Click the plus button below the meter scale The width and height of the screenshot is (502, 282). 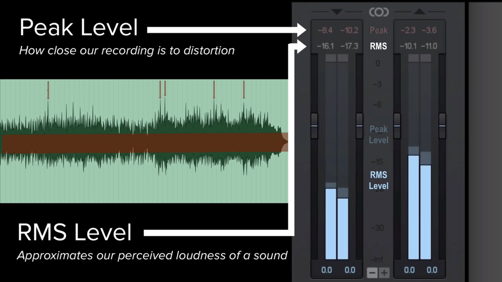pos(384,273)
